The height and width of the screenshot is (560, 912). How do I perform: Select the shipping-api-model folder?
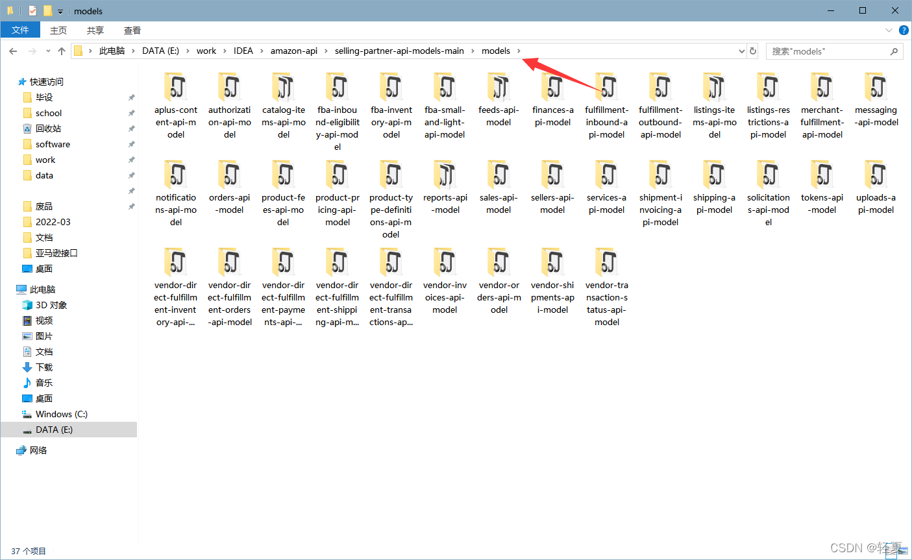tap(715, 187)
